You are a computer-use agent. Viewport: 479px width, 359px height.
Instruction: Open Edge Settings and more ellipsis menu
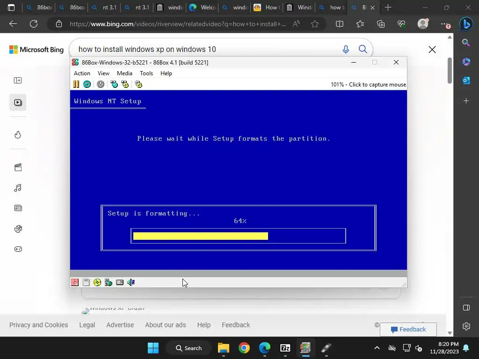click(445, 24)
